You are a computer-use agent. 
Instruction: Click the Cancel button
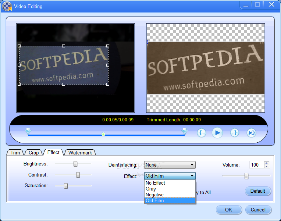[x=258, y=210]
